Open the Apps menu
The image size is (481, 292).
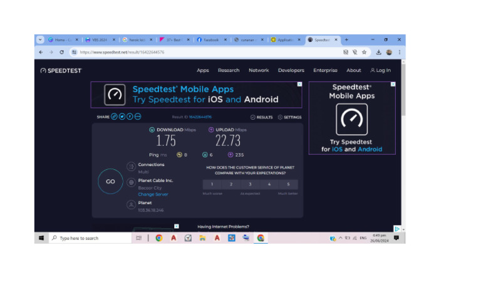pos(202,70)
